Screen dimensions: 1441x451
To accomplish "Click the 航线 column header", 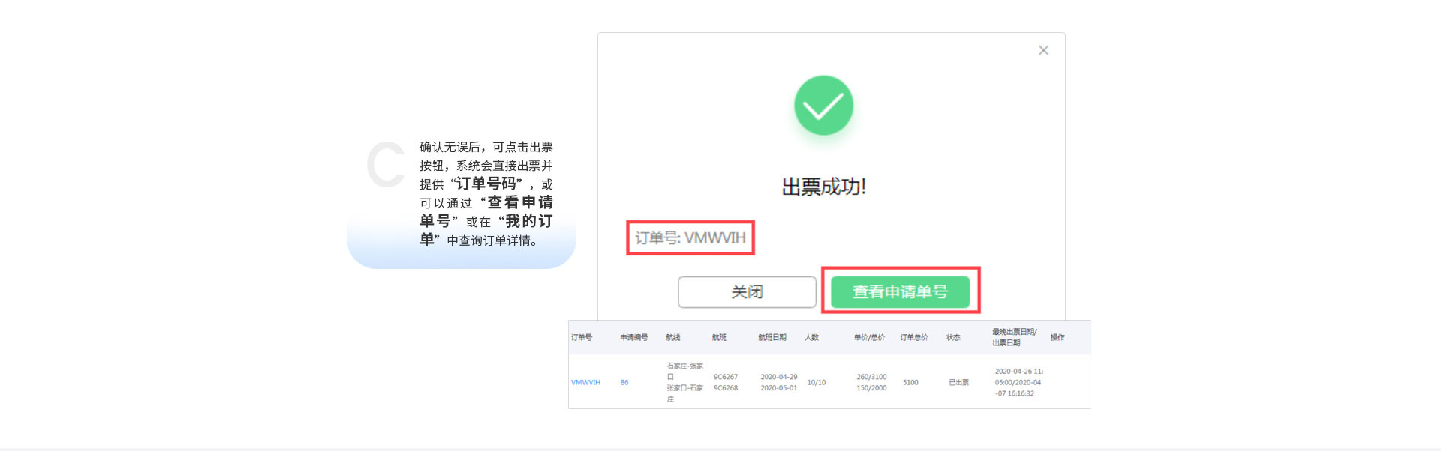I will 673,338.
